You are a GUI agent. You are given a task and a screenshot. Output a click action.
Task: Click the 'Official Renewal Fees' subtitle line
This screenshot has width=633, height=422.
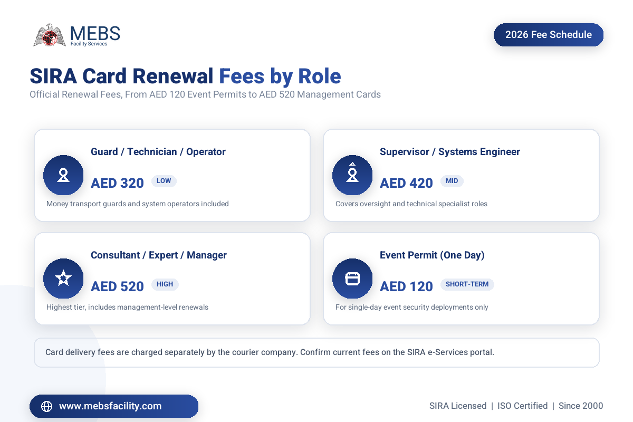205,95
